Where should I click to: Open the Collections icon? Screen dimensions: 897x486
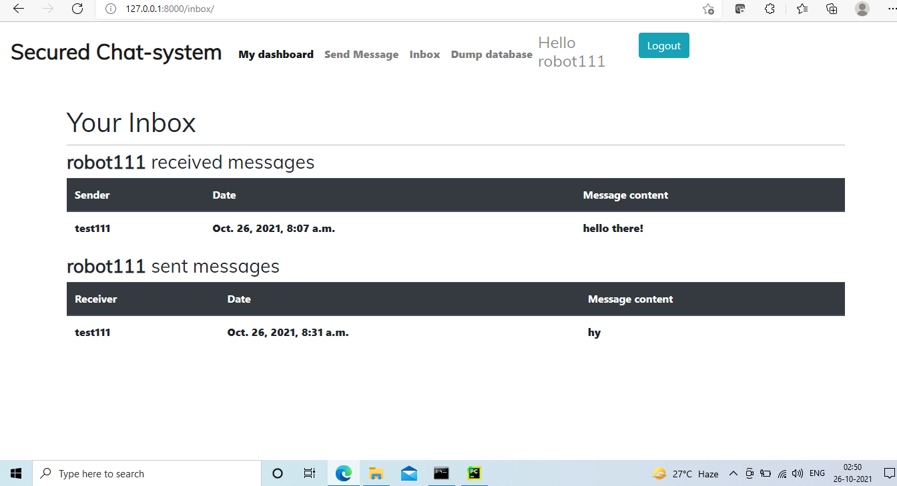coord(832,9)
